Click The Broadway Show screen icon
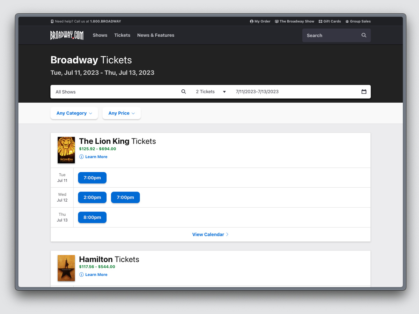The image size is (419, 314). [x=277, y=21]
